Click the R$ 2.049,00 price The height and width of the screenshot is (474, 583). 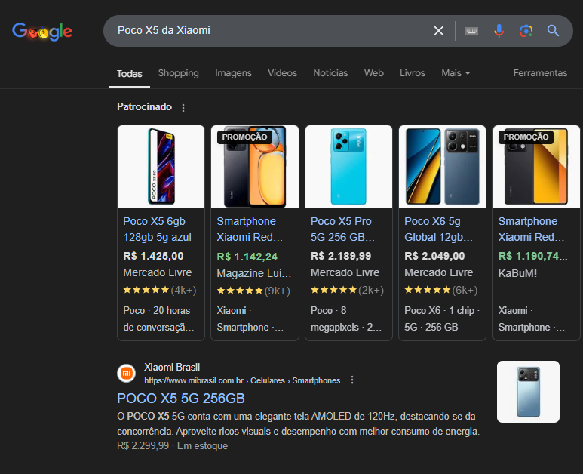tap(434, 256)
